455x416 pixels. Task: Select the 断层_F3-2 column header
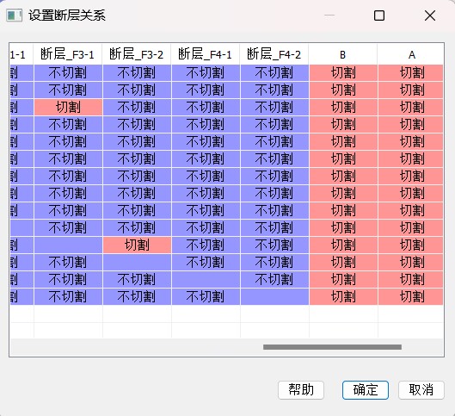[137, 54]
